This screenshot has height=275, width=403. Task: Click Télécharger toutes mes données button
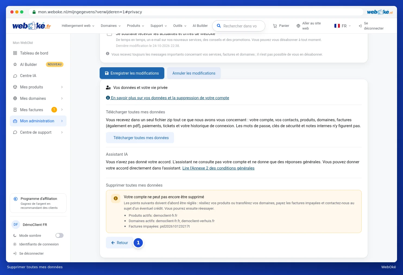point(140,138)
